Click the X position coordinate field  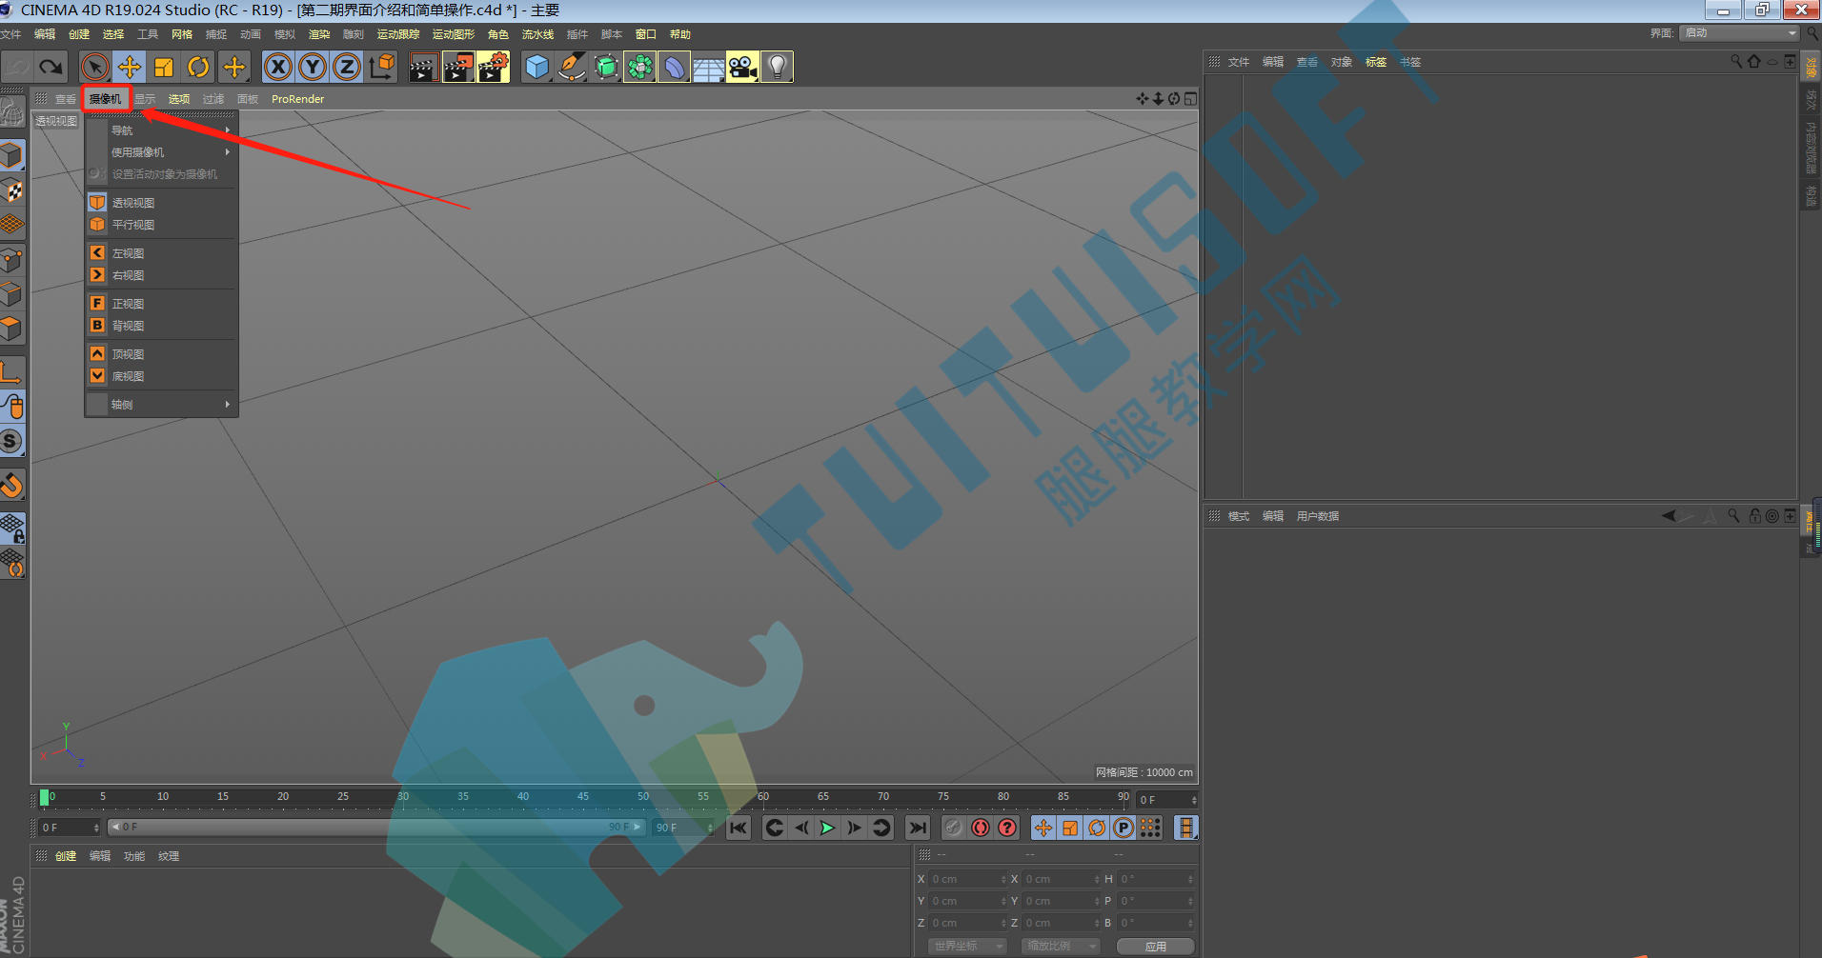point(968,879)
